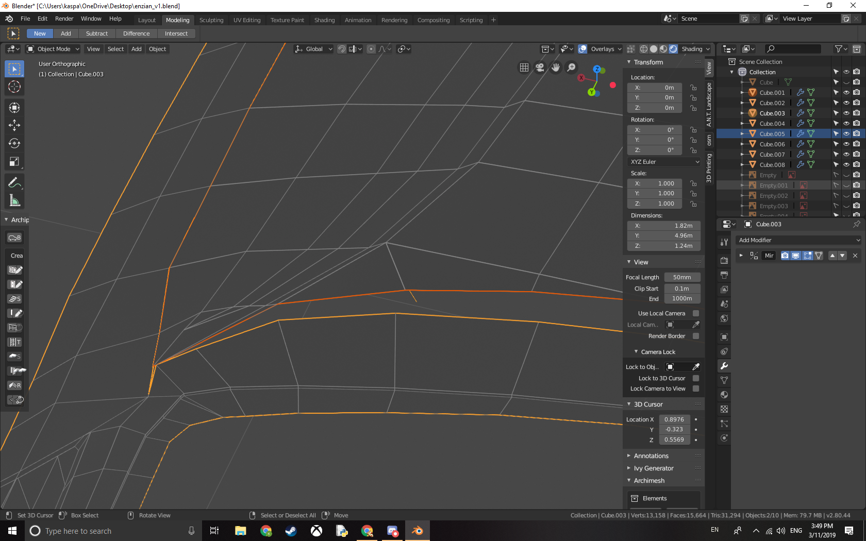Open the Render properties tab icon
The width and height of the screenshot is (866, 541).
724,261
